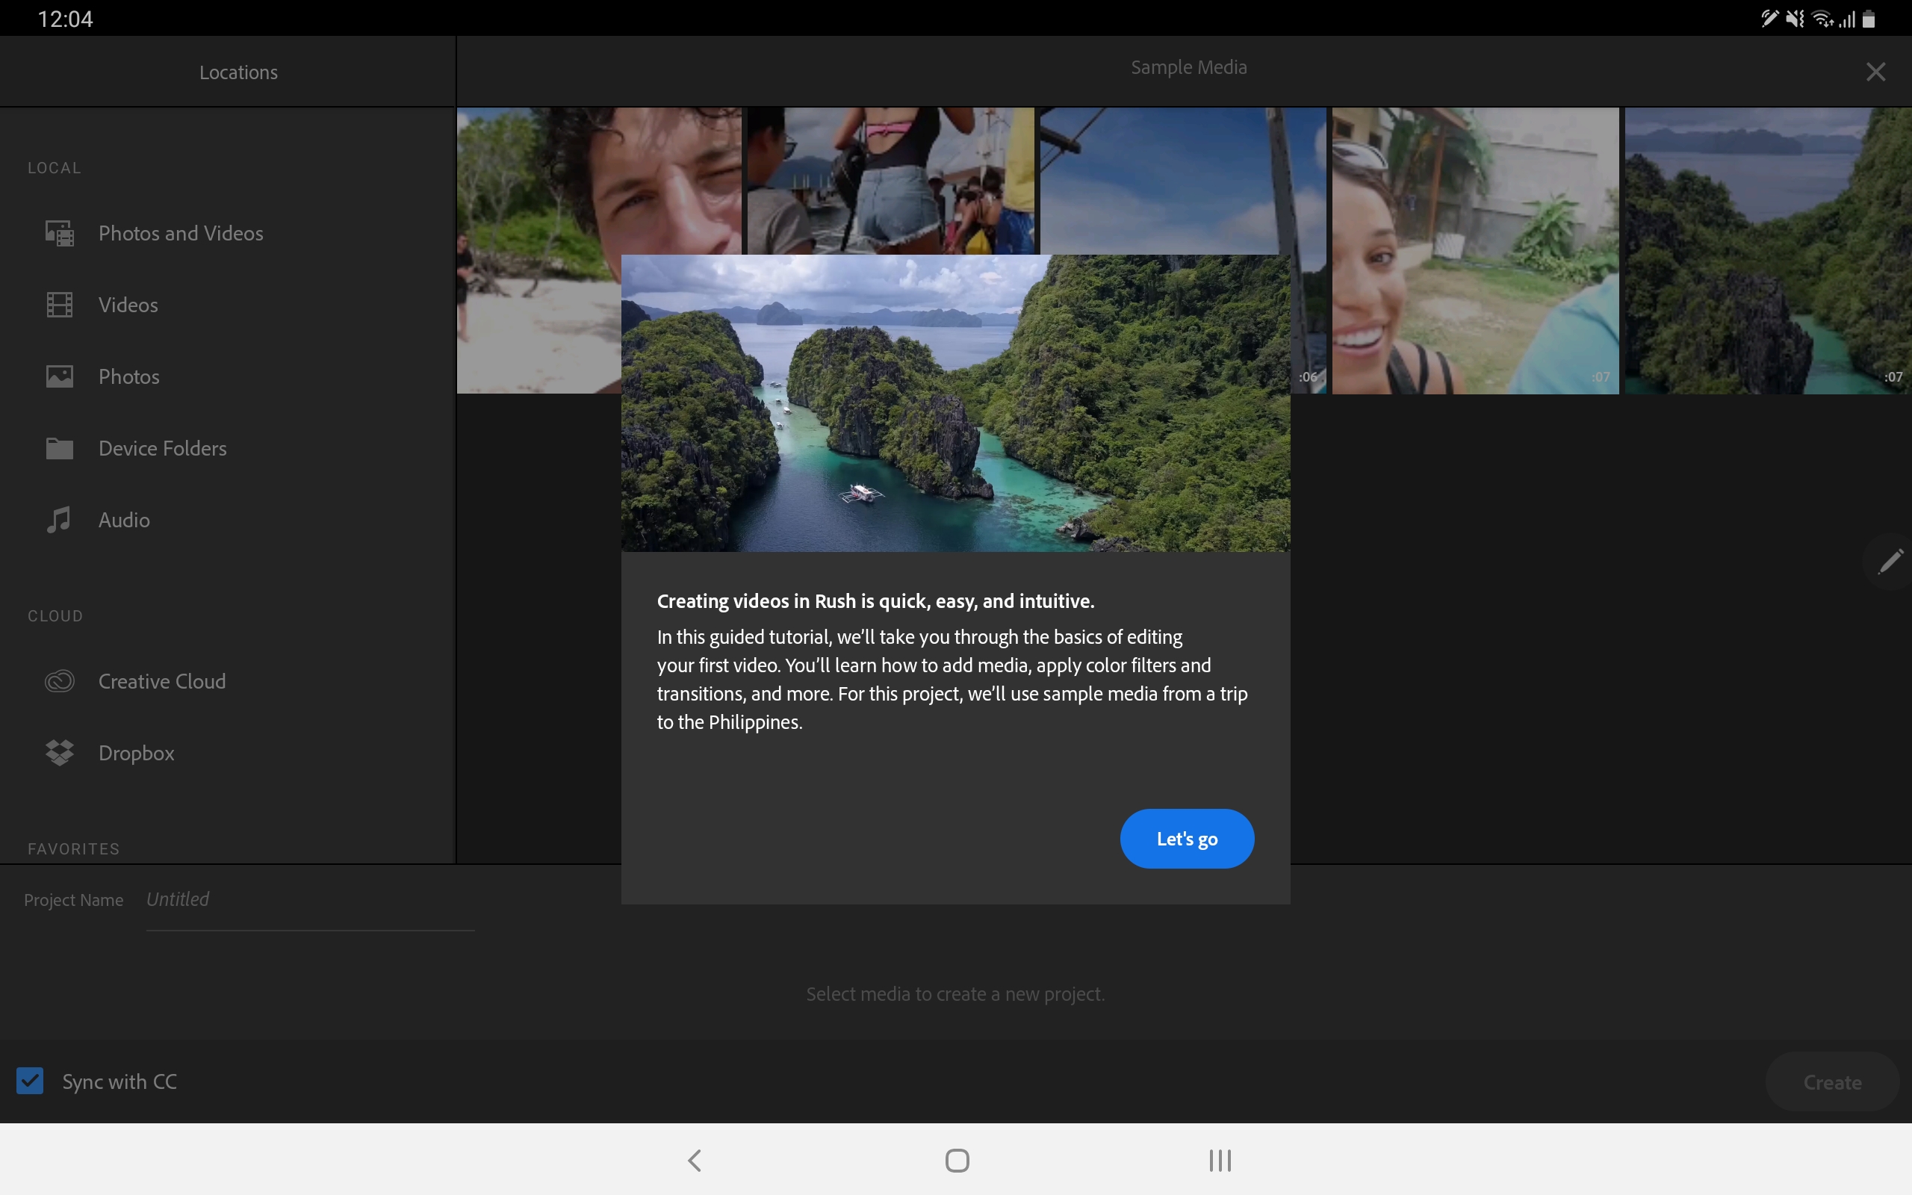The height and width of the screenshot is (1195, 1912).
Task: Select the Audio music note icon
Action: (59, 520)
